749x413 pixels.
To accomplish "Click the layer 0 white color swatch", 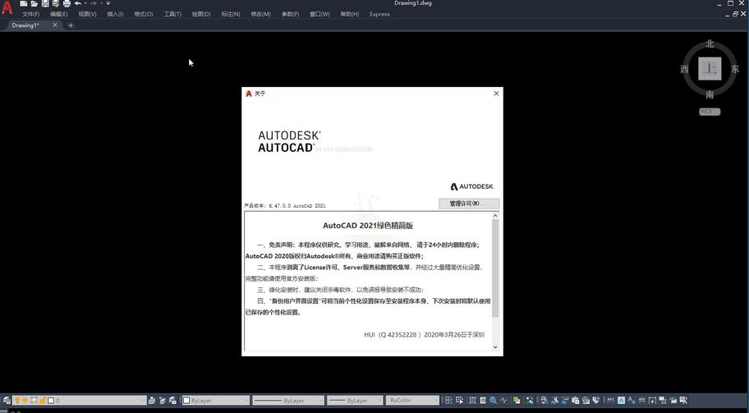I will click(x=51, y=401).
